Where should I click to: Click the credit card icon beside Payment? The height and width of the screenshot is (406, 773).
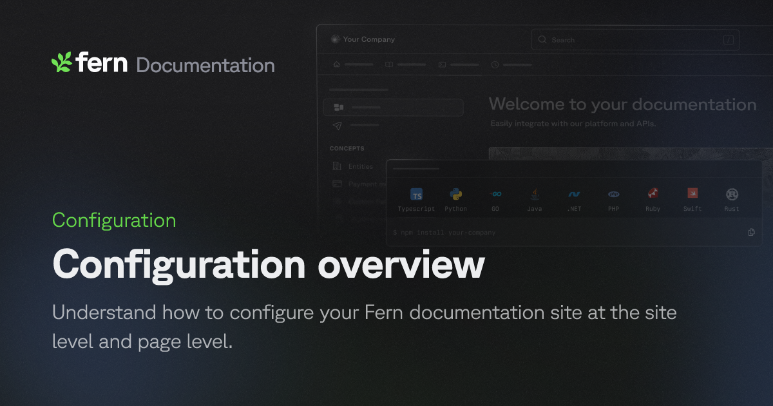(x=337, y=184)
